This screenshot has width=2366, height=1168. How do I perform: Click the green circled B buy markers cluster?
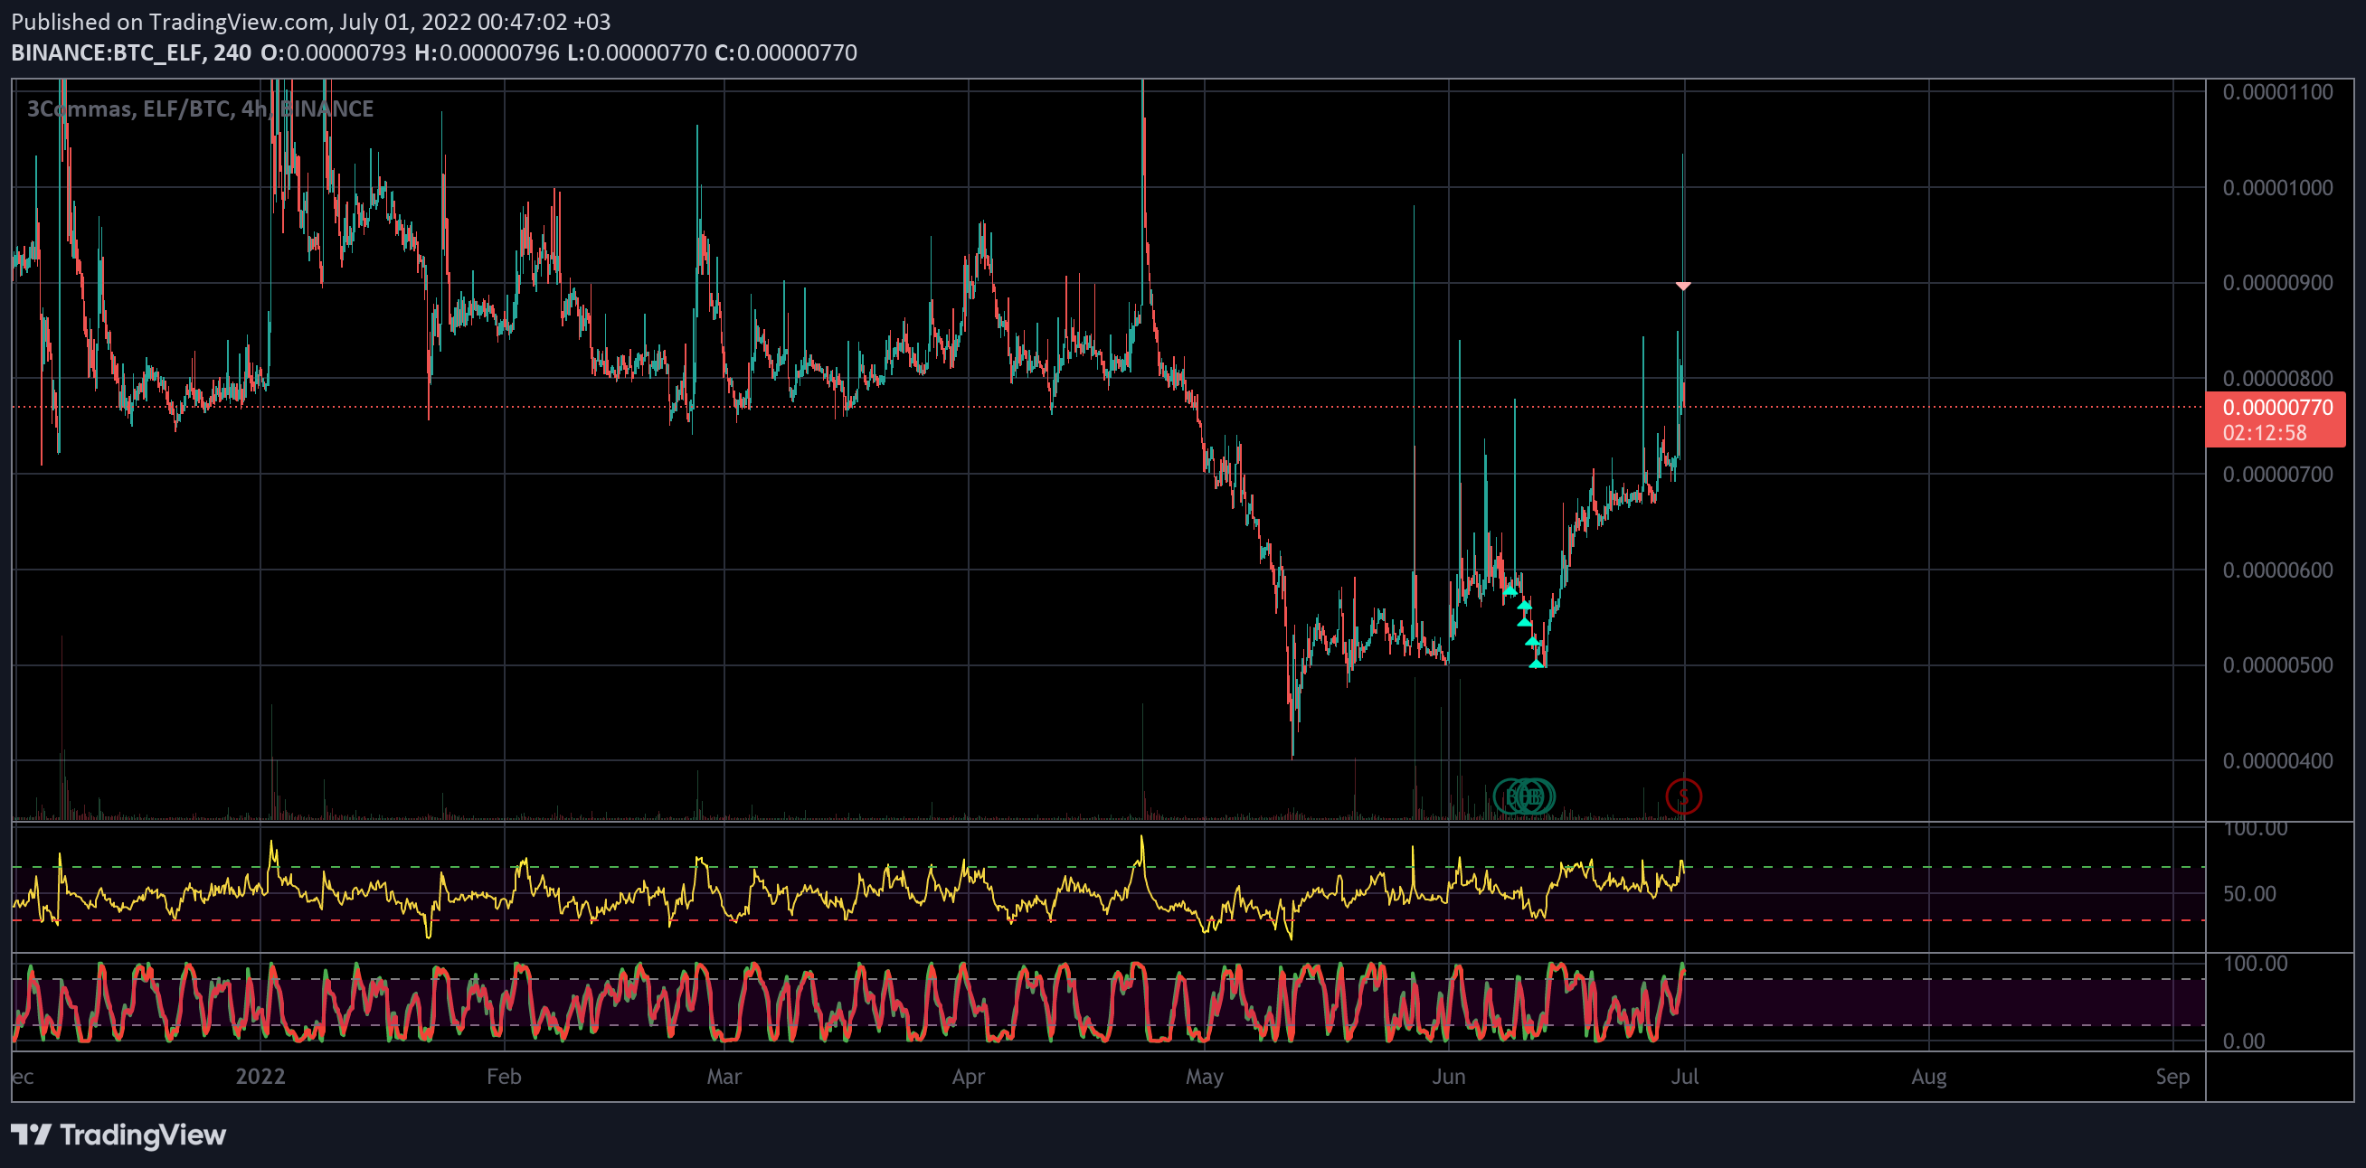1525,796
